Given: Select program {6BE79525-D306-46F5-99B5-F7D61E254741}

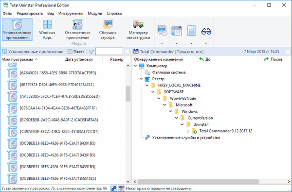Looking at the screenshot, I should point(57,85).
